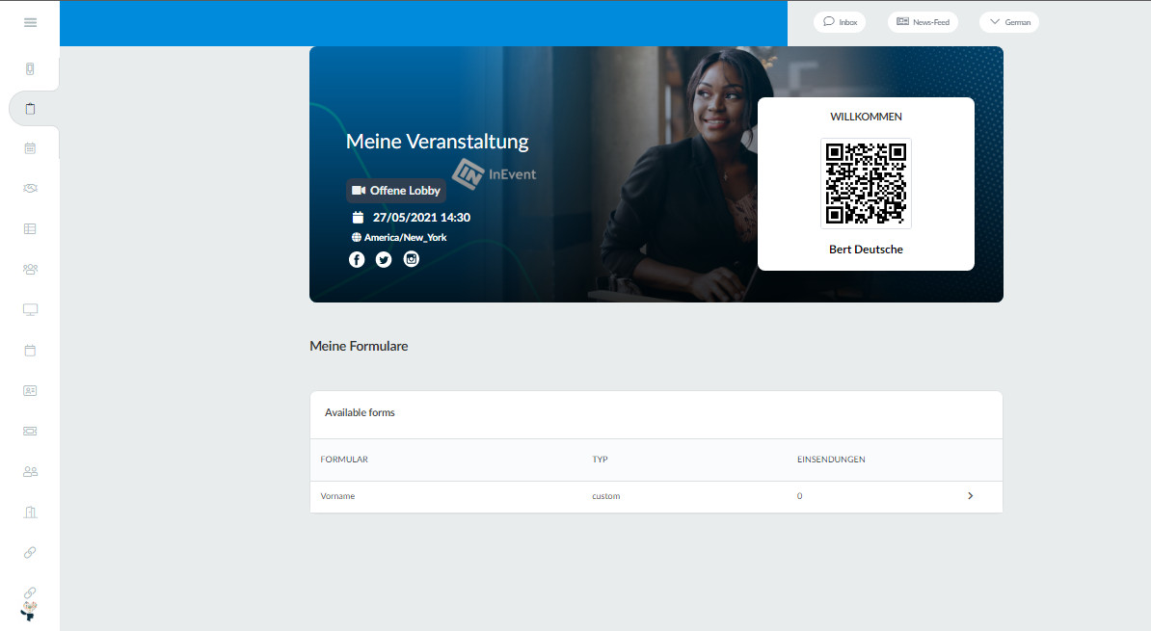Open the event's Instagram icon

412,259
